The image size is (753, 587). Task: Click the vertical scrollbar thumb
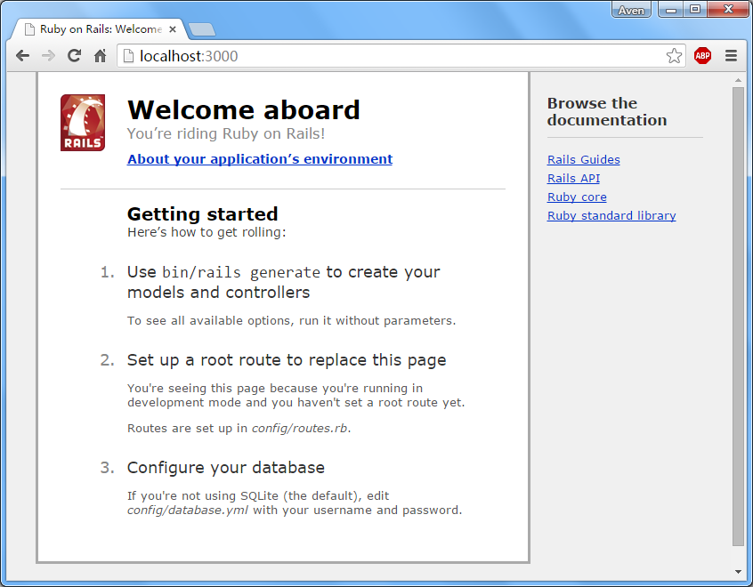pos(738,316)
